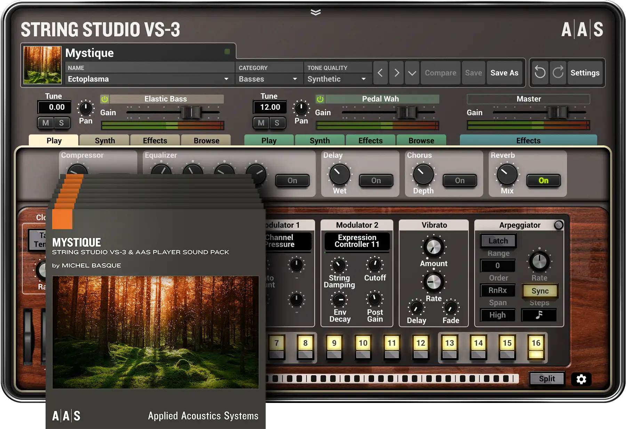This screenshot has width=626, height=429.
Task: Open the Tone Quality dropdown showing Synthetic
Action: click(x=336, y=79)
